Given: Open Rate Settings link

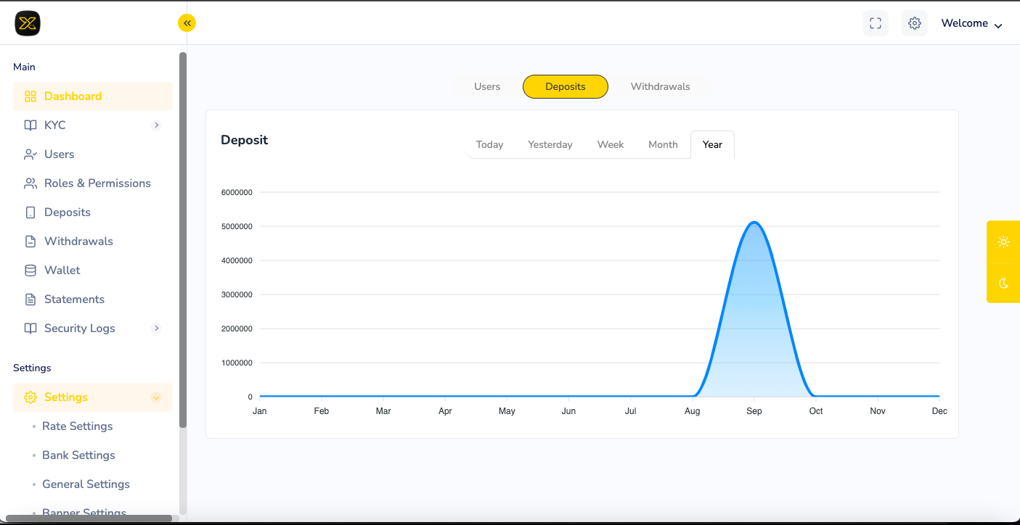Looking at the screenshot, I should pyautogui.click(x=78, y=426).
